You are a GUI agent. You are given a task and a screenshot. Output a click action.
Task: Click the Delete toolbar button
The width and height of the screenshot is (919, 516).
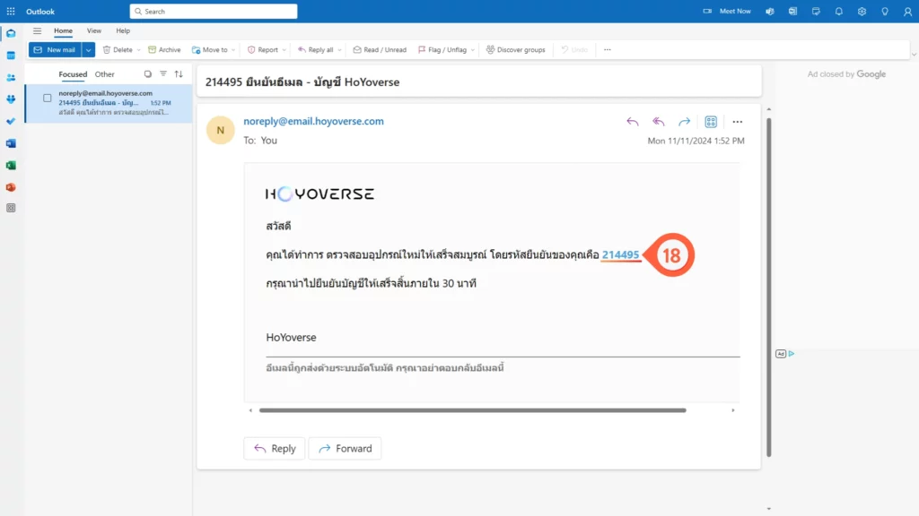[x=118, y=50]
